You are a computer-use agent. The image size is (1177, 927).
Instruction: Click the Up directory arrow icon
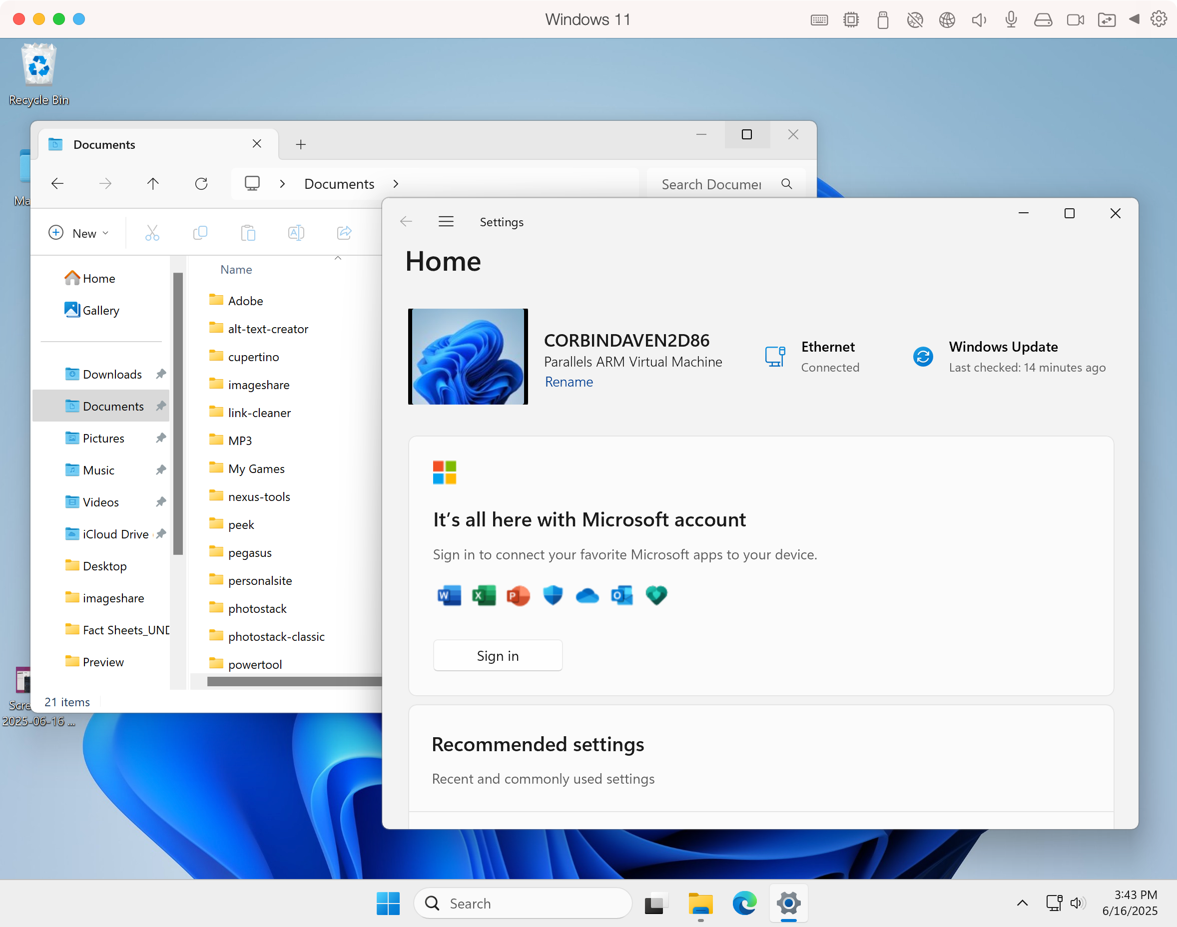point(153,184)
